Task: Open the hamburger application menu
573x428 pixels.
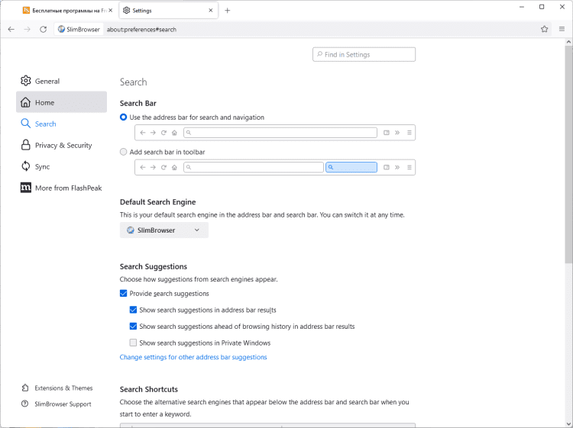Action: (x=562, y=29)
